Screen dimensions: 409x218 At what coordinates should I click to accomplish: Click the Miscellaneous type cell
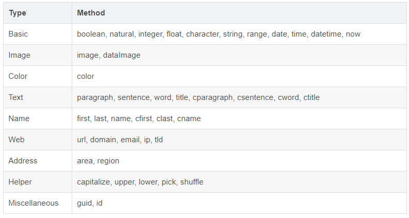tap(34, 203)
